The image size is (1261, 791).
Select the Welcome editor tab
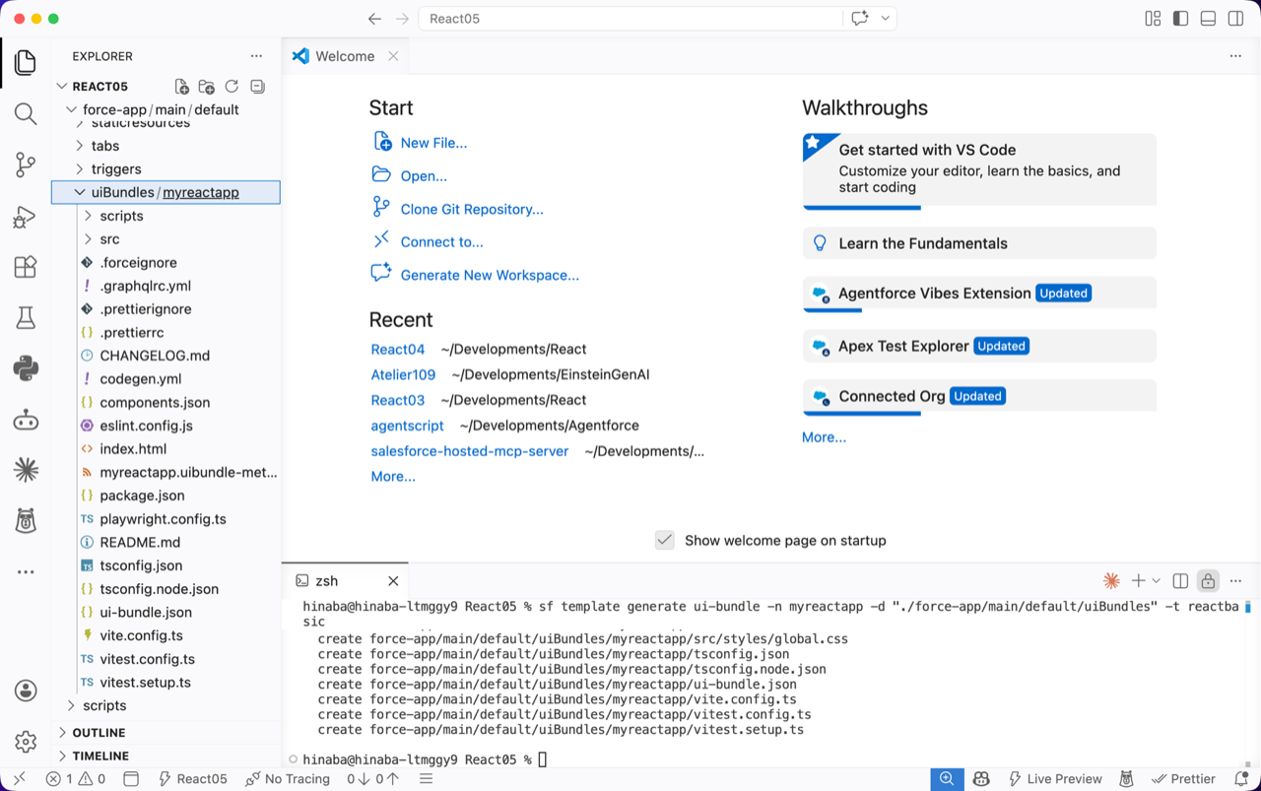tap(344, 56)
